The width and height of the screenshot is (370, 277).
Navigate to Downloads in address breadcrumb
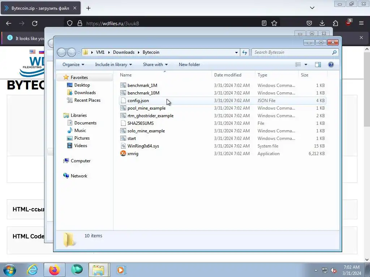point(124,52)
